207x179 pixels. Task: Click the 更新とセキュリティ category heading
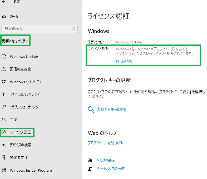(15, 41)
